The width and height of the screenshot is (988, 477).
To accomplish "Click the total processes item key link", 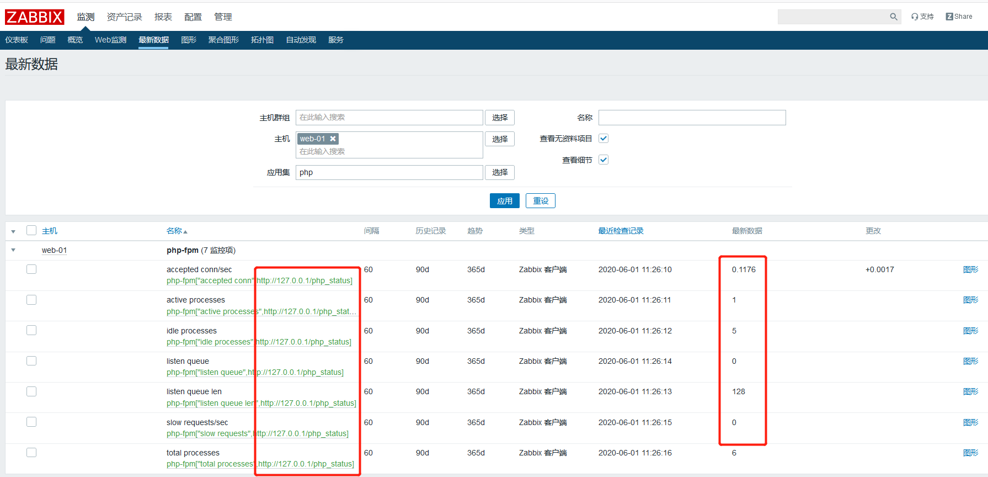I will pos(260,464).
